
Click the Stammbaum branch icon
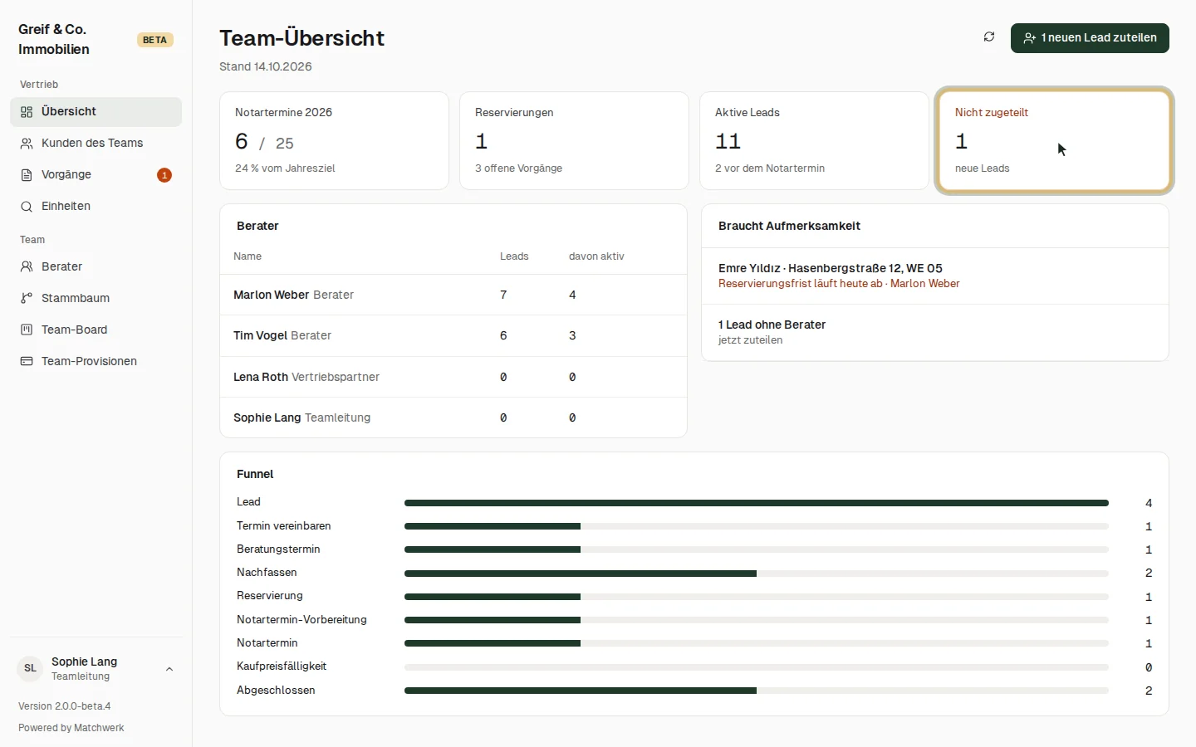pos(27,299)
